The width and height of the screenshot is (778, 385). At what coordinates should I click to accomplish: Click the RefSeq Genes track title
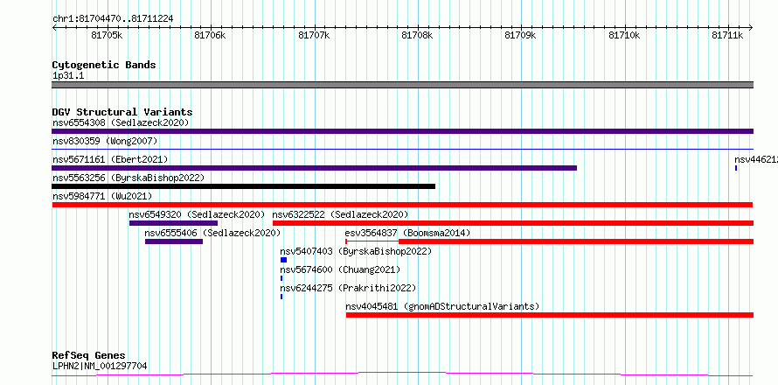89,356
